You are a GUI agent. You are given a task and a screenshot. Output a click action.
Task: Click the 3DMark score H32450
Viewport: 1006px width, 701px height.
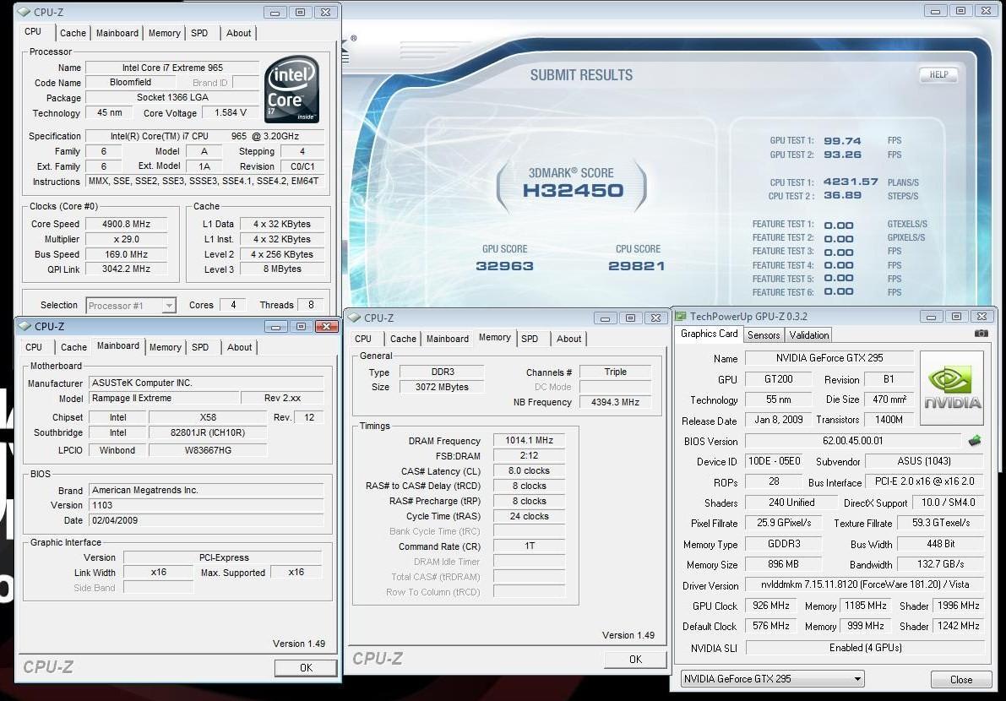[573, 191]
